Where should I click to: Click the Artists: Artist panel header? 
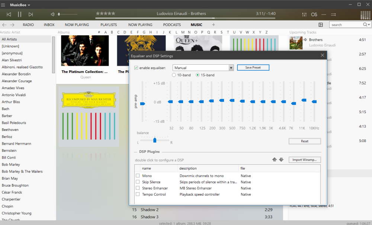point(10,32)
